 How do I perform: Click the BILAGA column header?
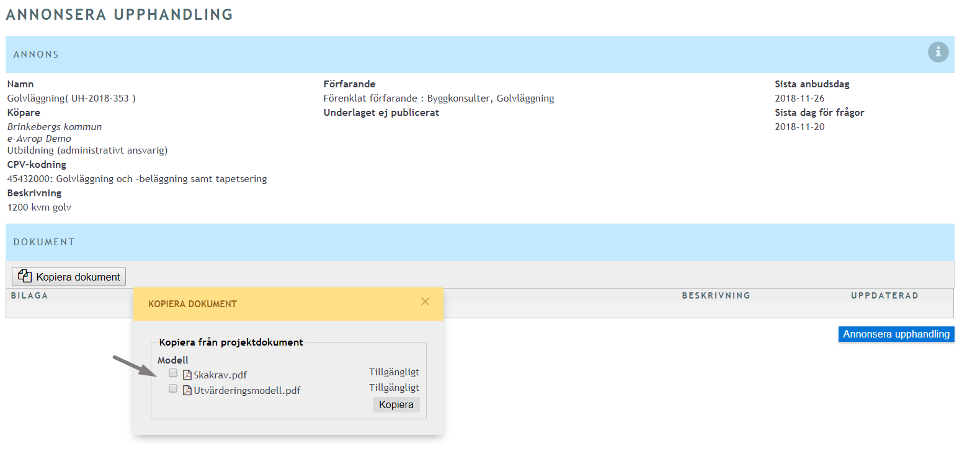[x=29, y=295]
